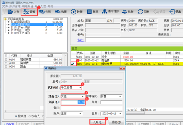Open the 备注 link

click(81, 40)
